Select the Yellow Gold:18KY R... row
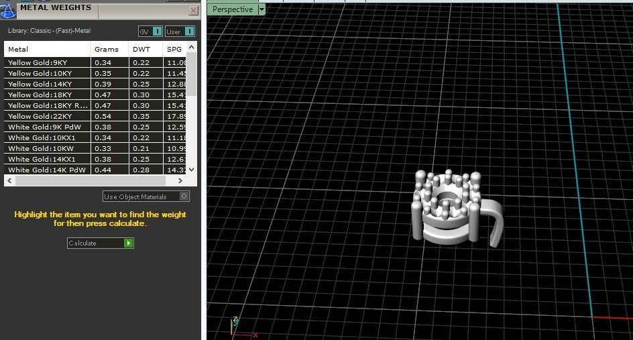The width and height of the screenshot is (633, 340). (95, 105)
